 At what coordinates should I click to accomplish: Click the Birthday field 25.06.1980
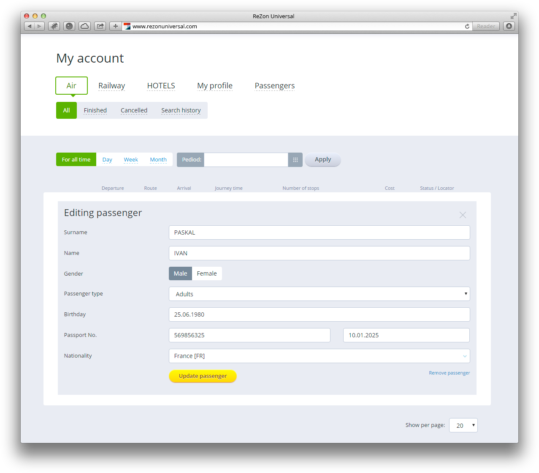319,314
